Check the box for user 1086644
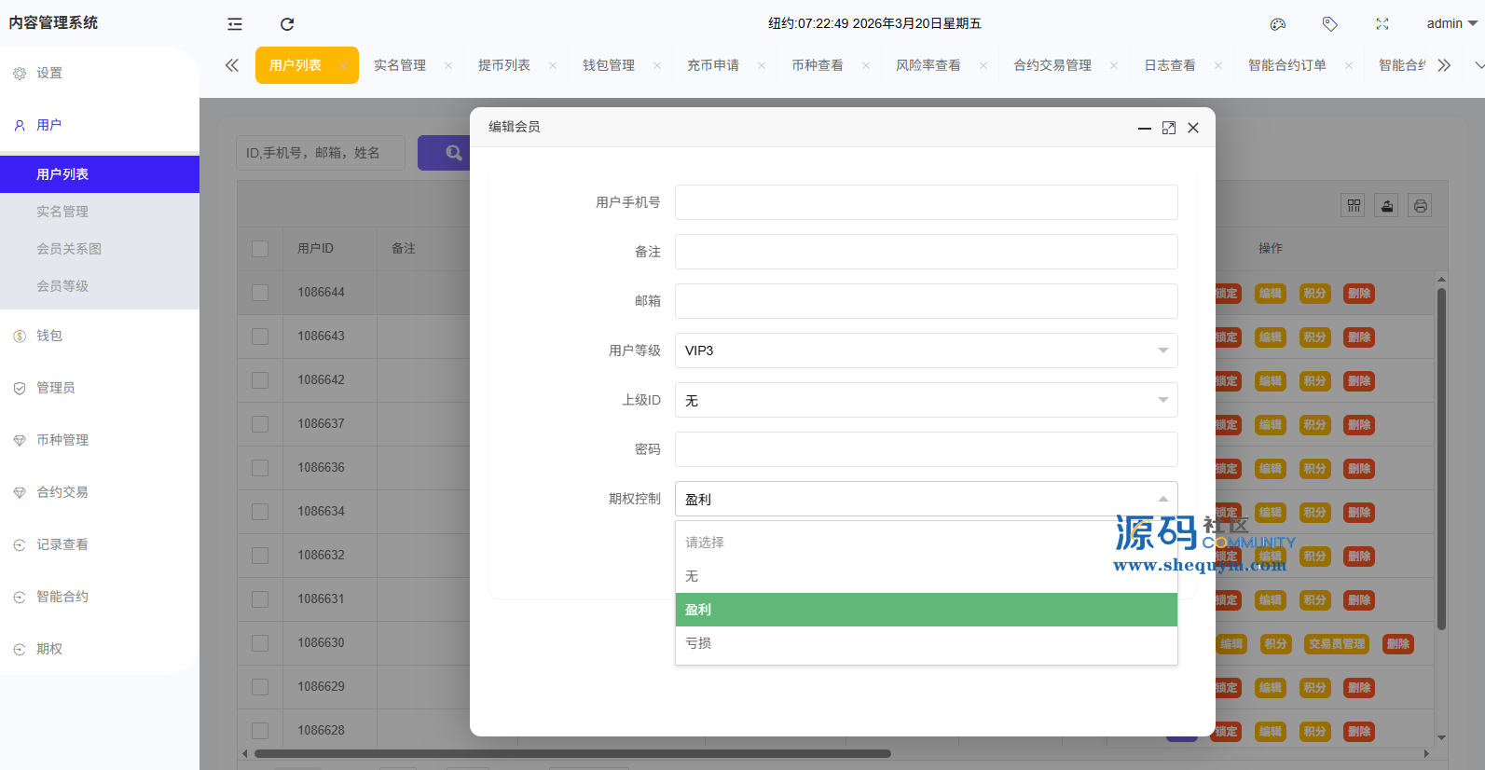This screenshot has width=1485, height=770. [x=260, y=293]
